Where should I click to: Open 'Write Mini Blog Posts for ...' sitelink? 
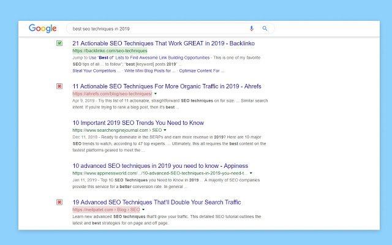pos(149,71)
